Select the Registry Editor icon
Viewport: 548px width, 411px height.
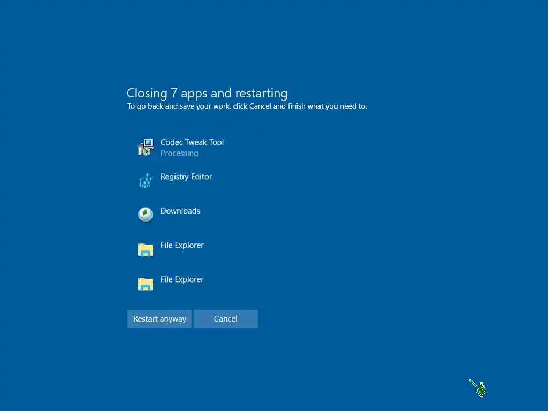(146, 181)
